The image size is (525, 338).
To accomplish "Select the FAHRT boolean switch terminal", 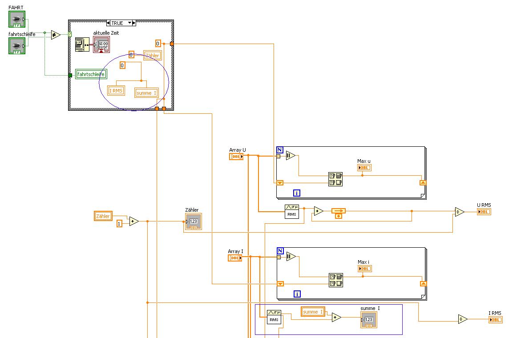I will (17, 19).
